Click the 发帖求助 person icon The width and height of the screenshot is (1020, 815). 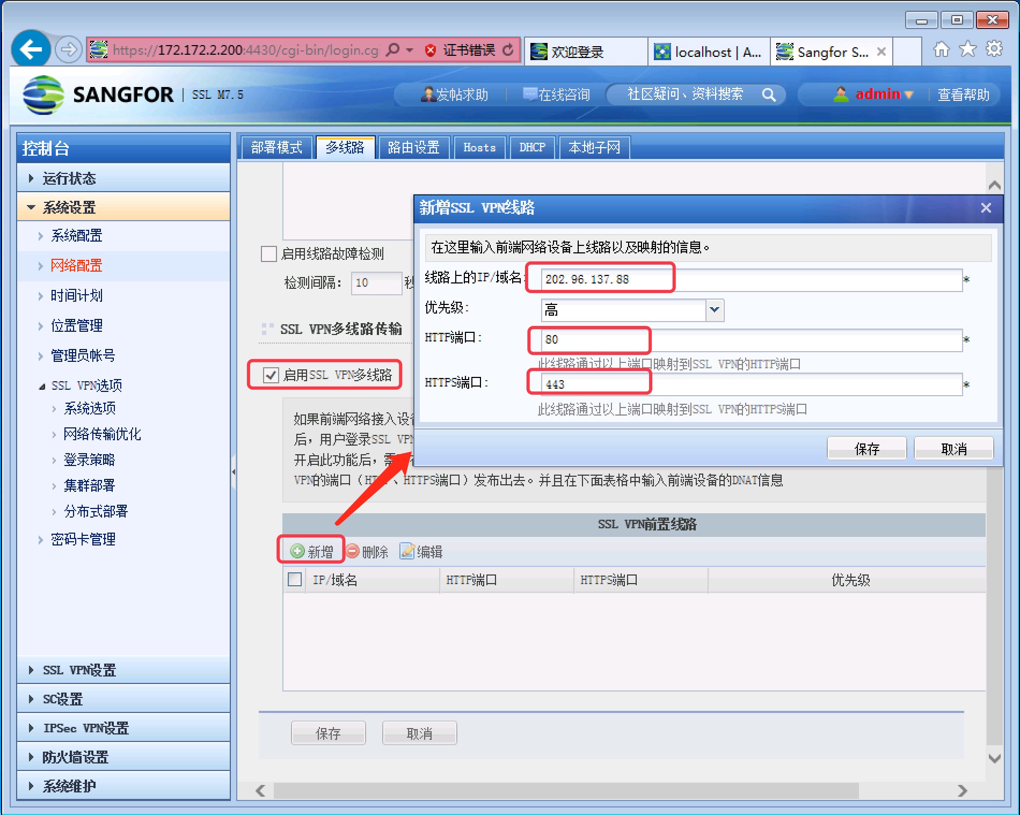[428, 94]
